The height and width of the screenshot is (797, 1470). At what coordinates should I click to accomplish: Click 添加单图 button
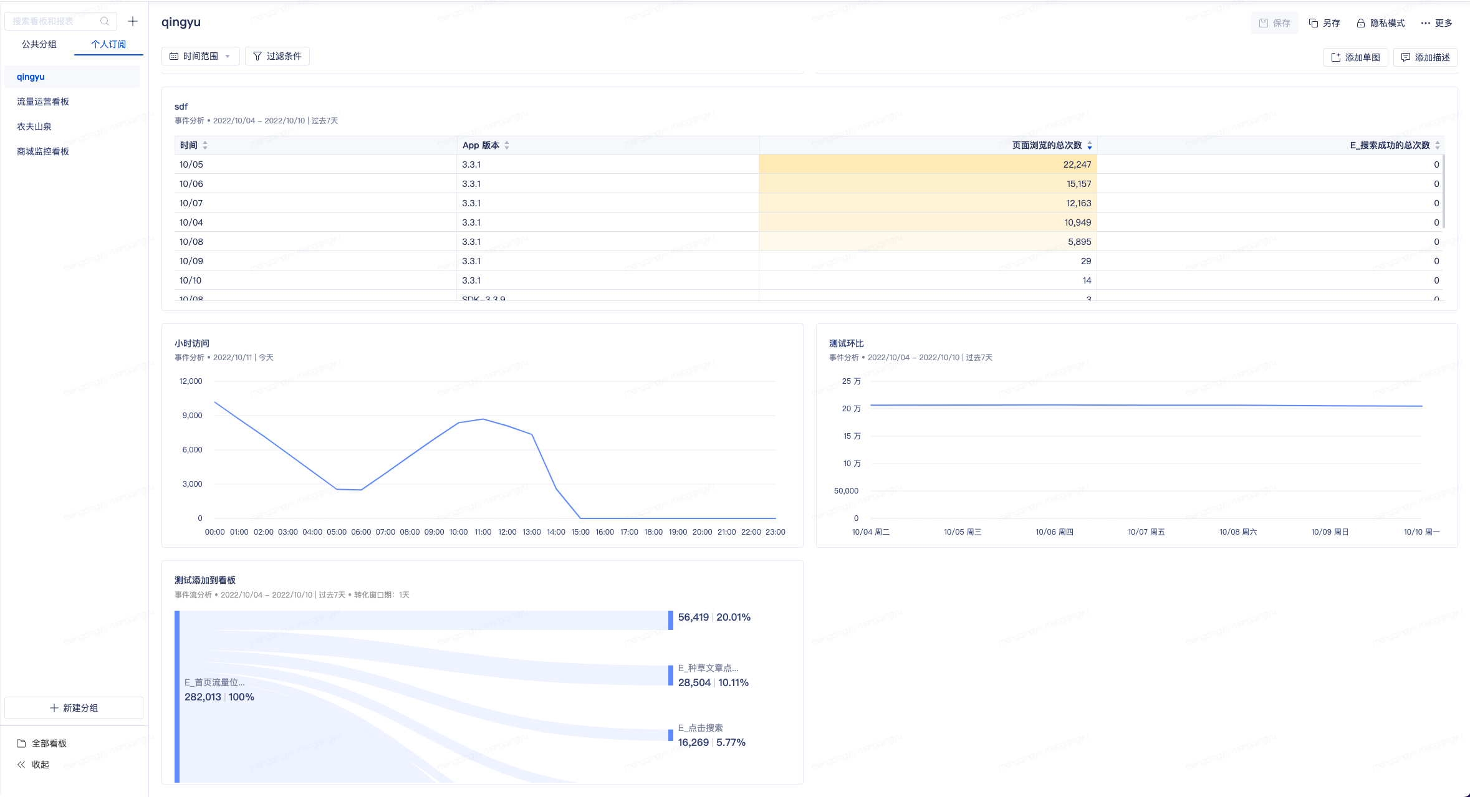point(1355,57)
